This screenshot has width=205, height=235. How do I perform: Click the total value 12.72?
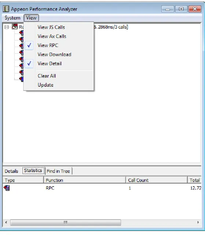pos(196,188)
